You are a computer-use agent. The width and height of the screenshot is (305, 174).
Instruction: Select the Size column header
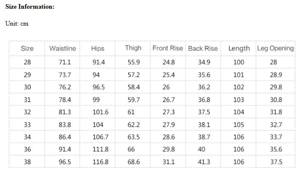click(27, 48)
